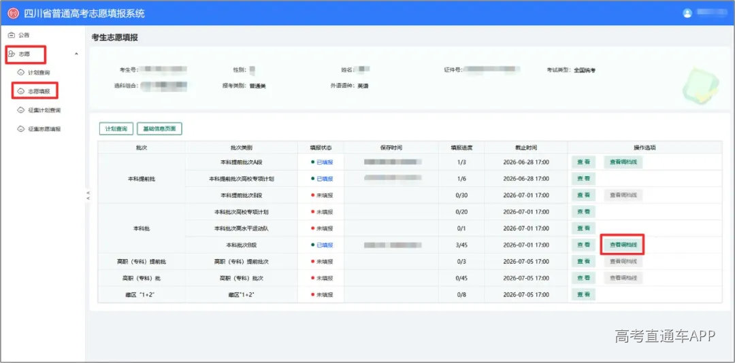Collapse the sidebar using the double-arrow handle
The width and height of the screenshot is (735, 363).
[88, 196]
